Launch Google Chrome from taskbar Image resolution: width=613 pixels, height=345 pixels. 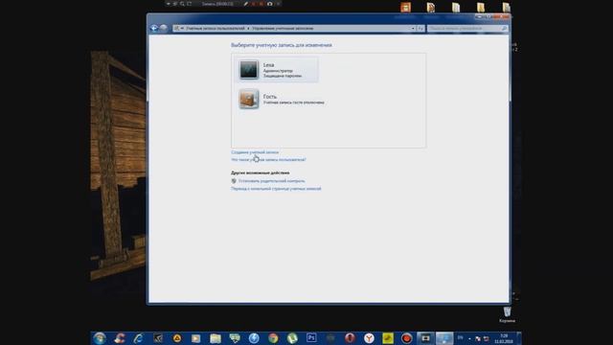(x=273, y=338)
